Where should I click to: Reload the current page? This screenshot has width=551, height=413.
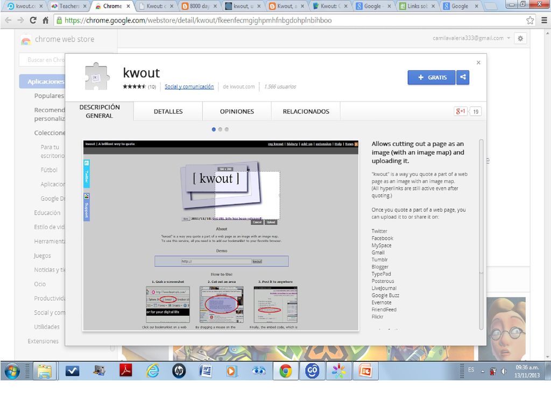point(33,20)
